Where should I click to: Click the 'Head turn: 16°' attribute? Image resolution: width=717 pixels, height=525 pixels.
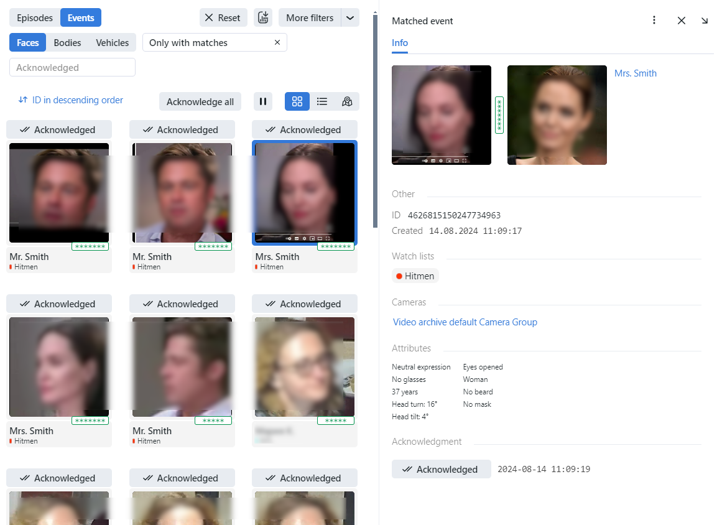[x=414, y=404]
